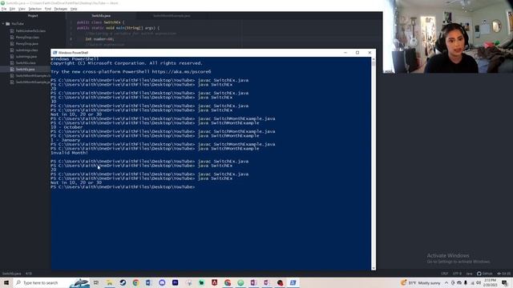Open the GitHub panel from status bar
This screenshot has width=513, height=288.
485,274
